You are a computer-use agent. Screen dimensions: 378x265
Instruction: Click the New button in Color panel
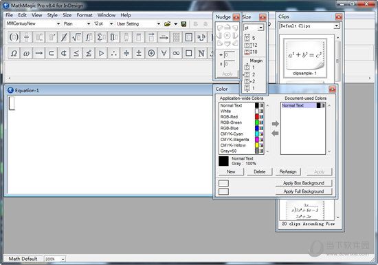[x=231, y=171]
